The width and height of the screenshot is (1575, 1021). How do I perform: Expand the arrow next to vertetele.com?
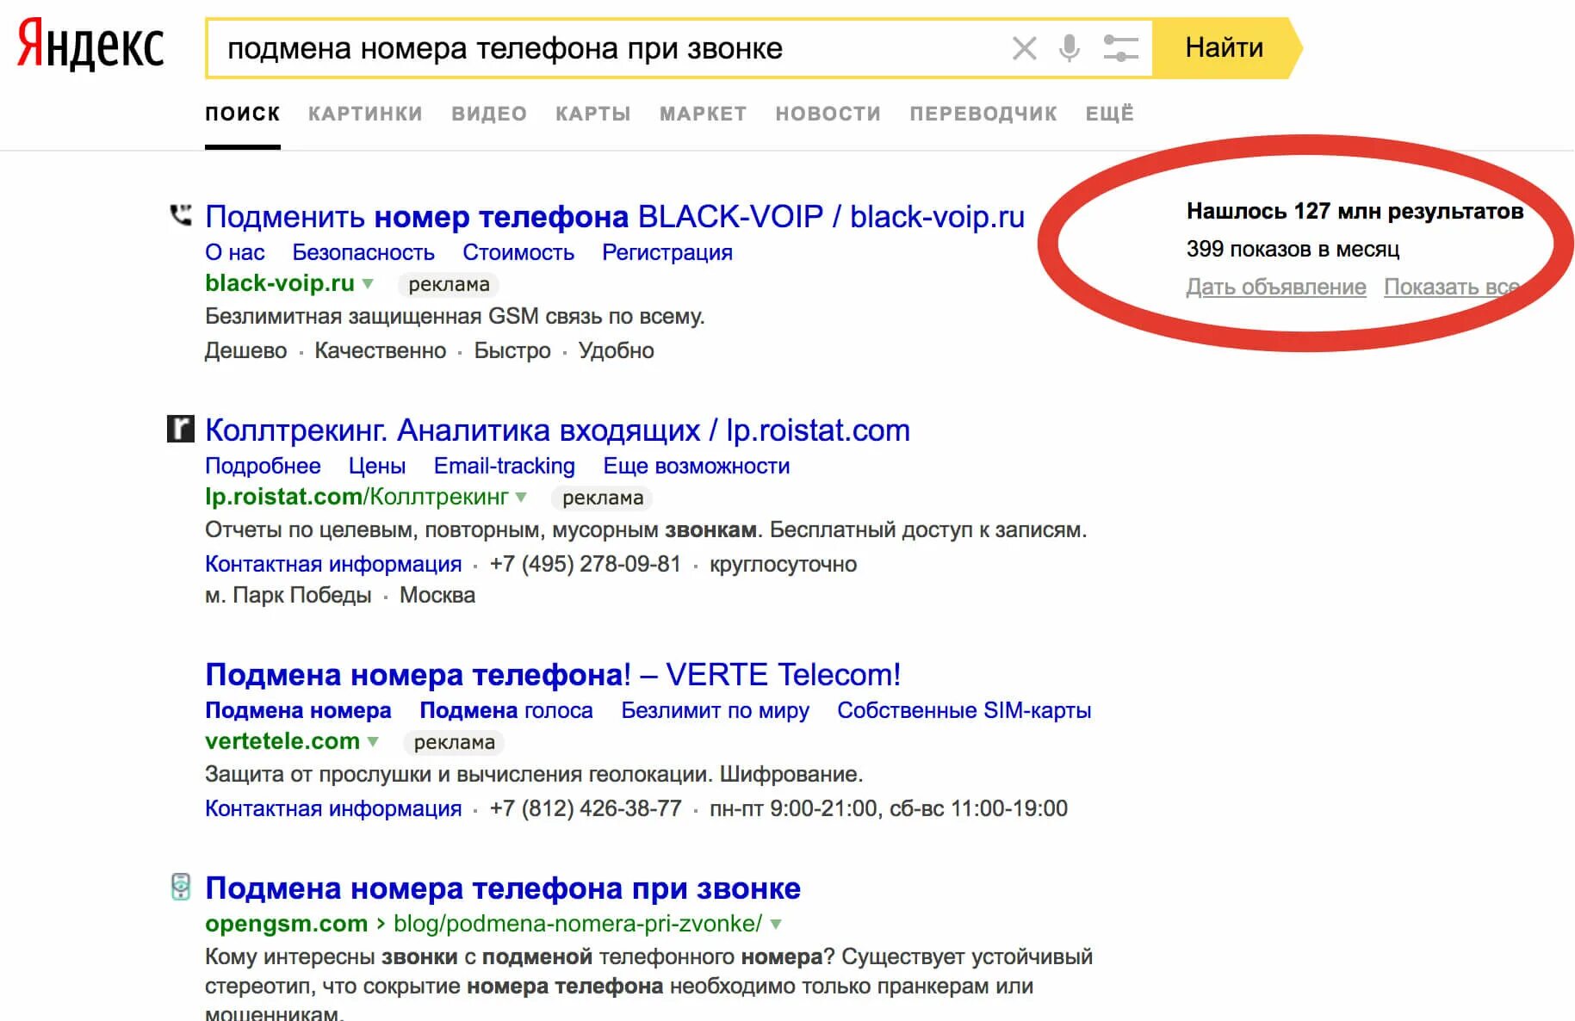[373, 742]
